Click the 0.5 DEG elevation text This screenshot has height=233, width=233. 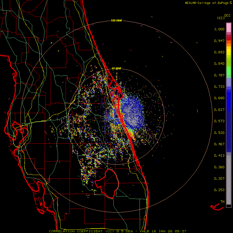coord(125,231)
